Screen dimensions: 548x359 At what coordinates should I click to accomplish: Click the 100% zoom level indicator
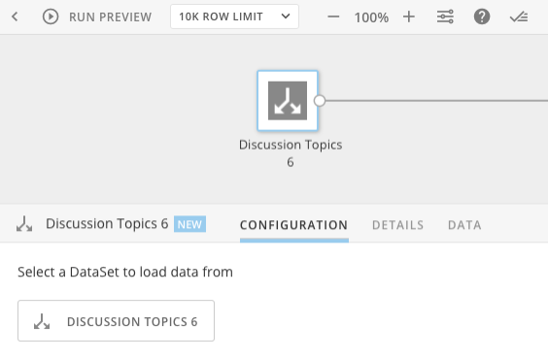371,17
